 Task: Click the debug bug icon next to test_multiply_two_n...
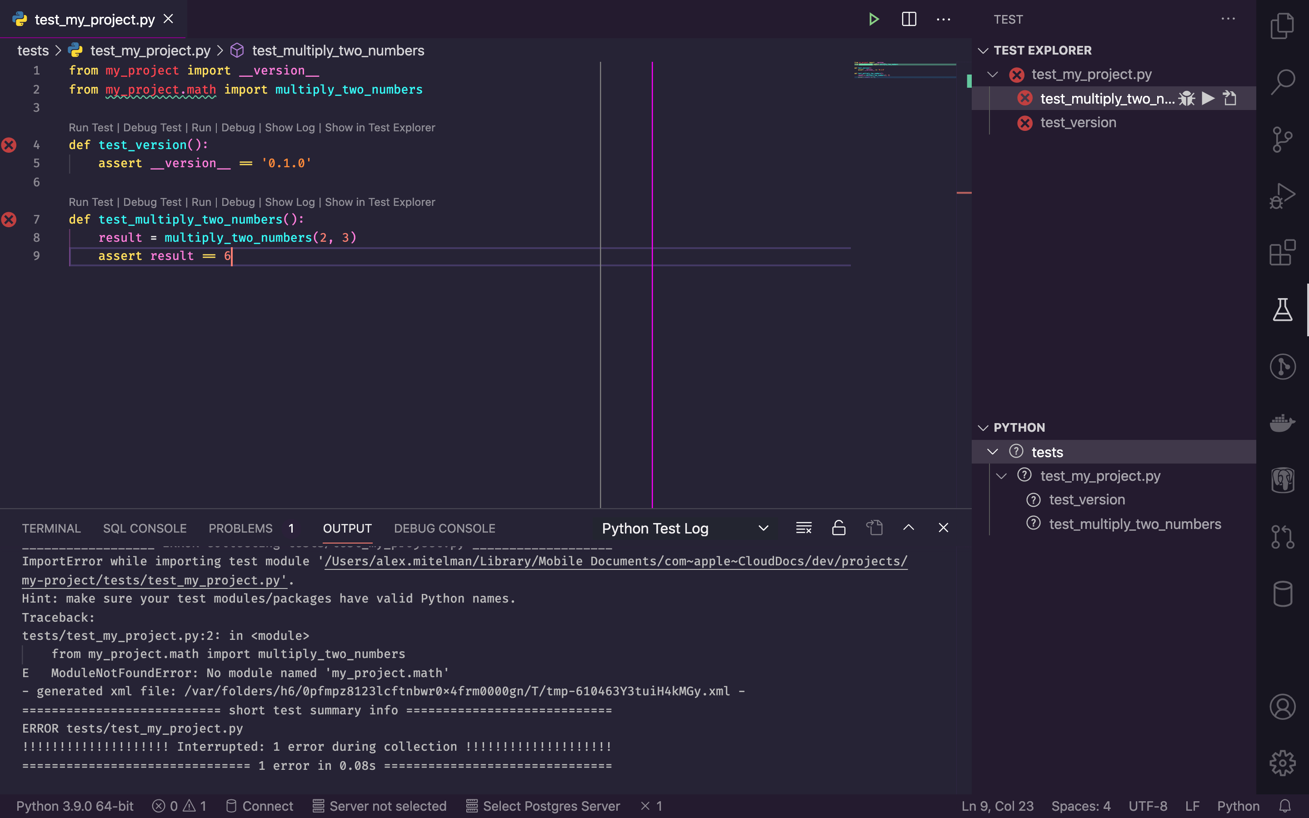(x=1186, y=99)
